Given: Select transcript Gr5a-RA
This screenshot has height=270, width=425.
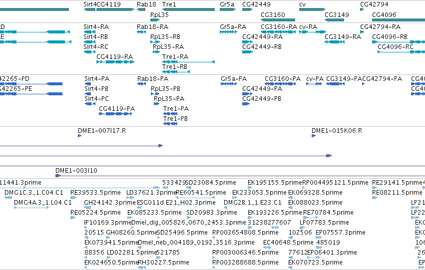Looking at the screenshot, I should [x=229, y=32].
